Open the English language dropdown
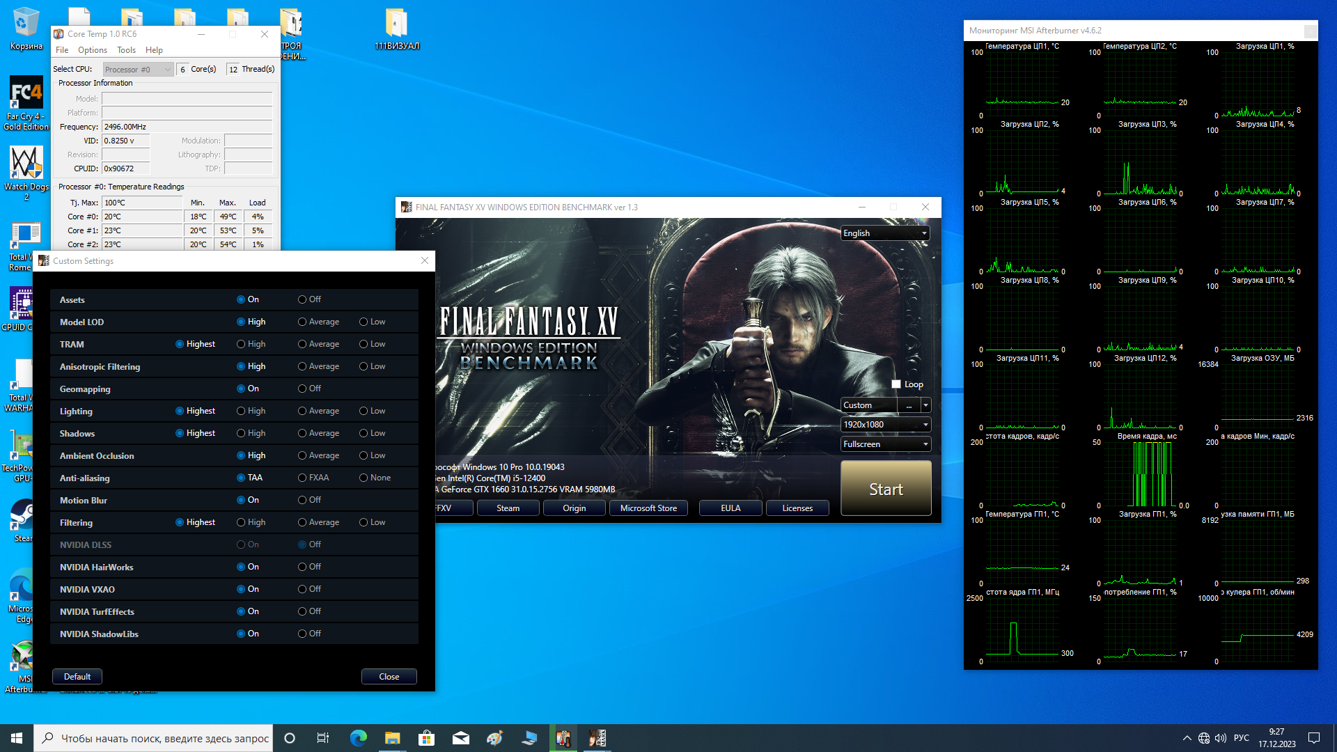The width and height of the screenshot is (1337, 752). (885, 233)
